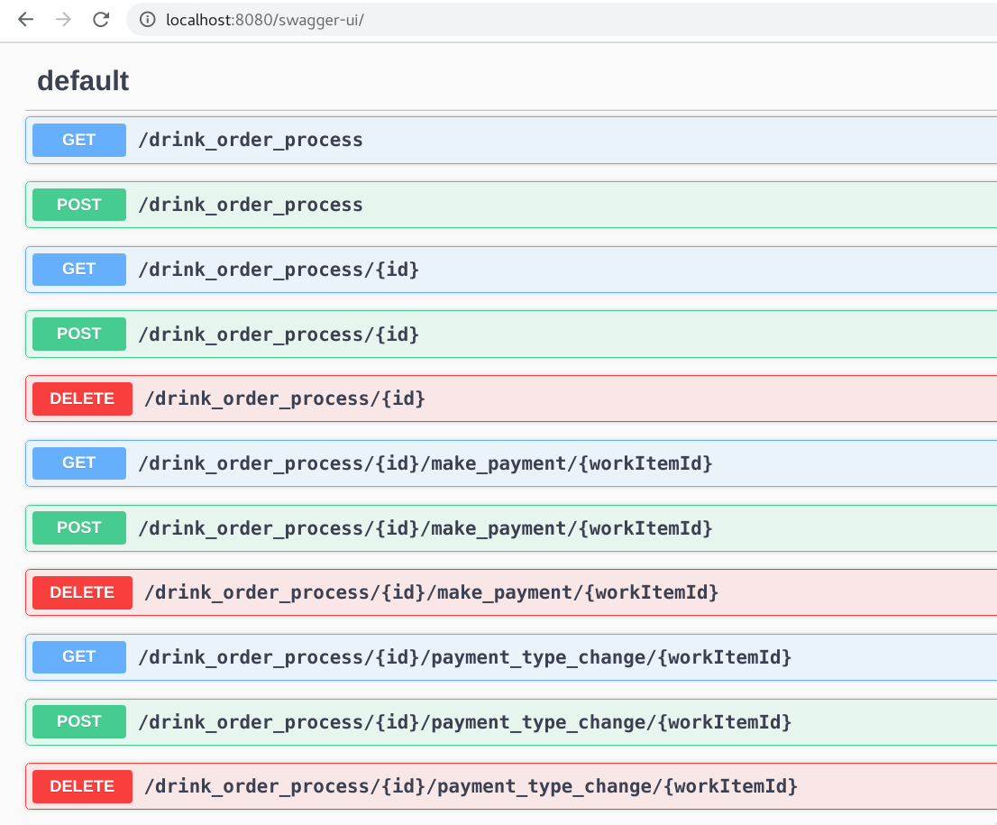Click the DELETE badge on /drink_order_process/{id}
The height and width of the screenshot is (825, 997).
[x=82, y=399]
